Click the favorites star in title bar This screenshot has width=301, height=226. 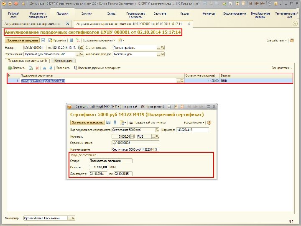point(23,3)
